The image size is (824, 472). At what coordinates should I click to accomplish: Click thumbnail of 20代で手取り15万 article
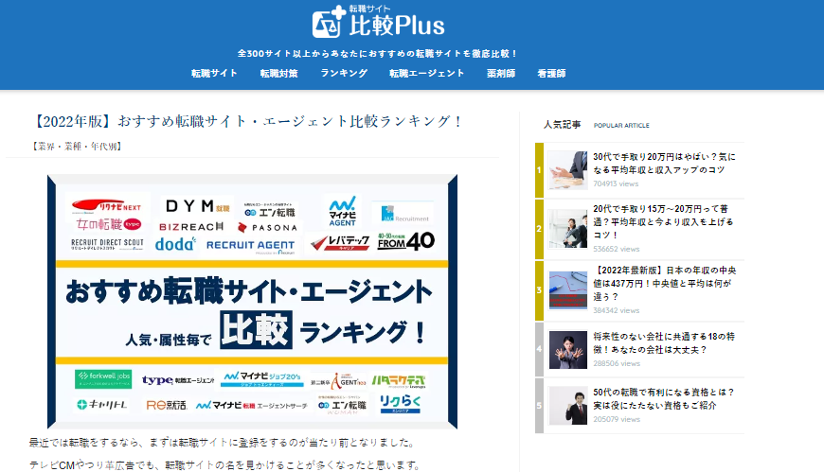(x=567, y=229)
